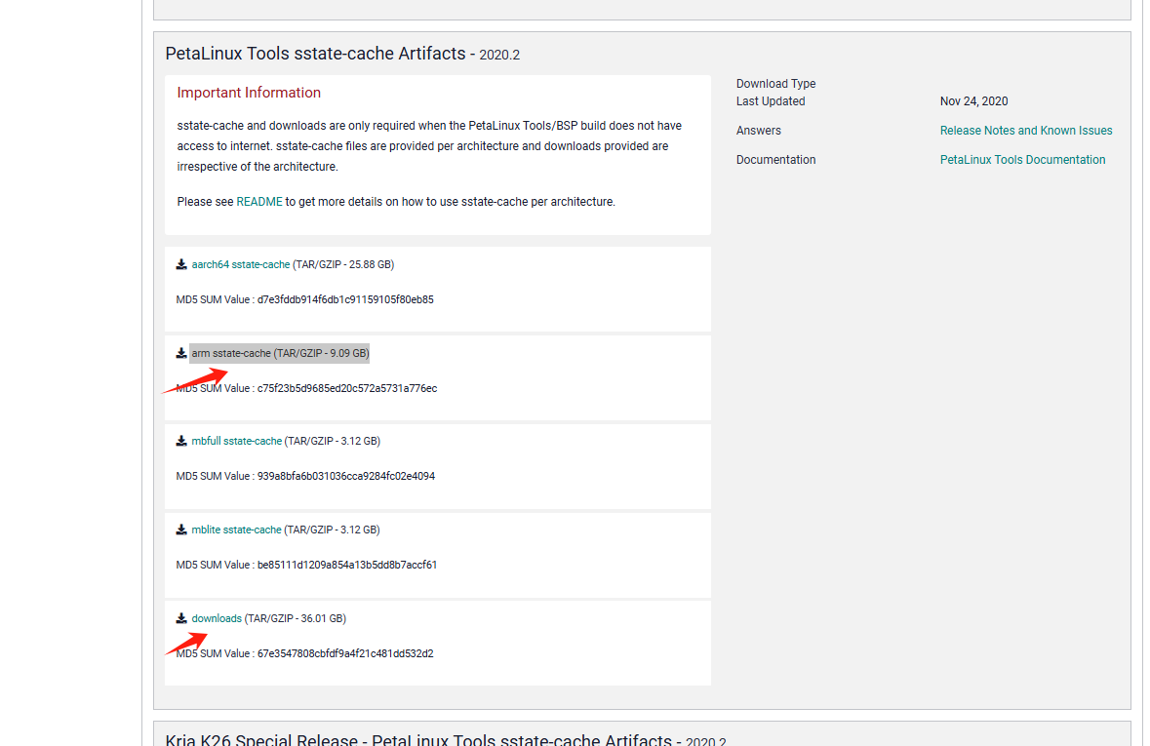Click the Important Information heading

click(249, 94)
